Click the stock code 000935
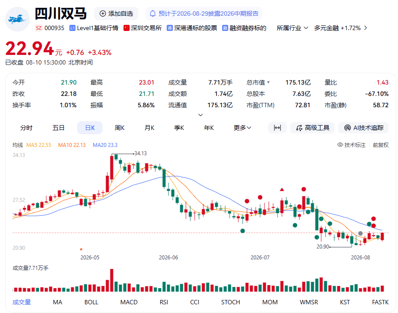398x313 pixels. click(x=54, y=28)
